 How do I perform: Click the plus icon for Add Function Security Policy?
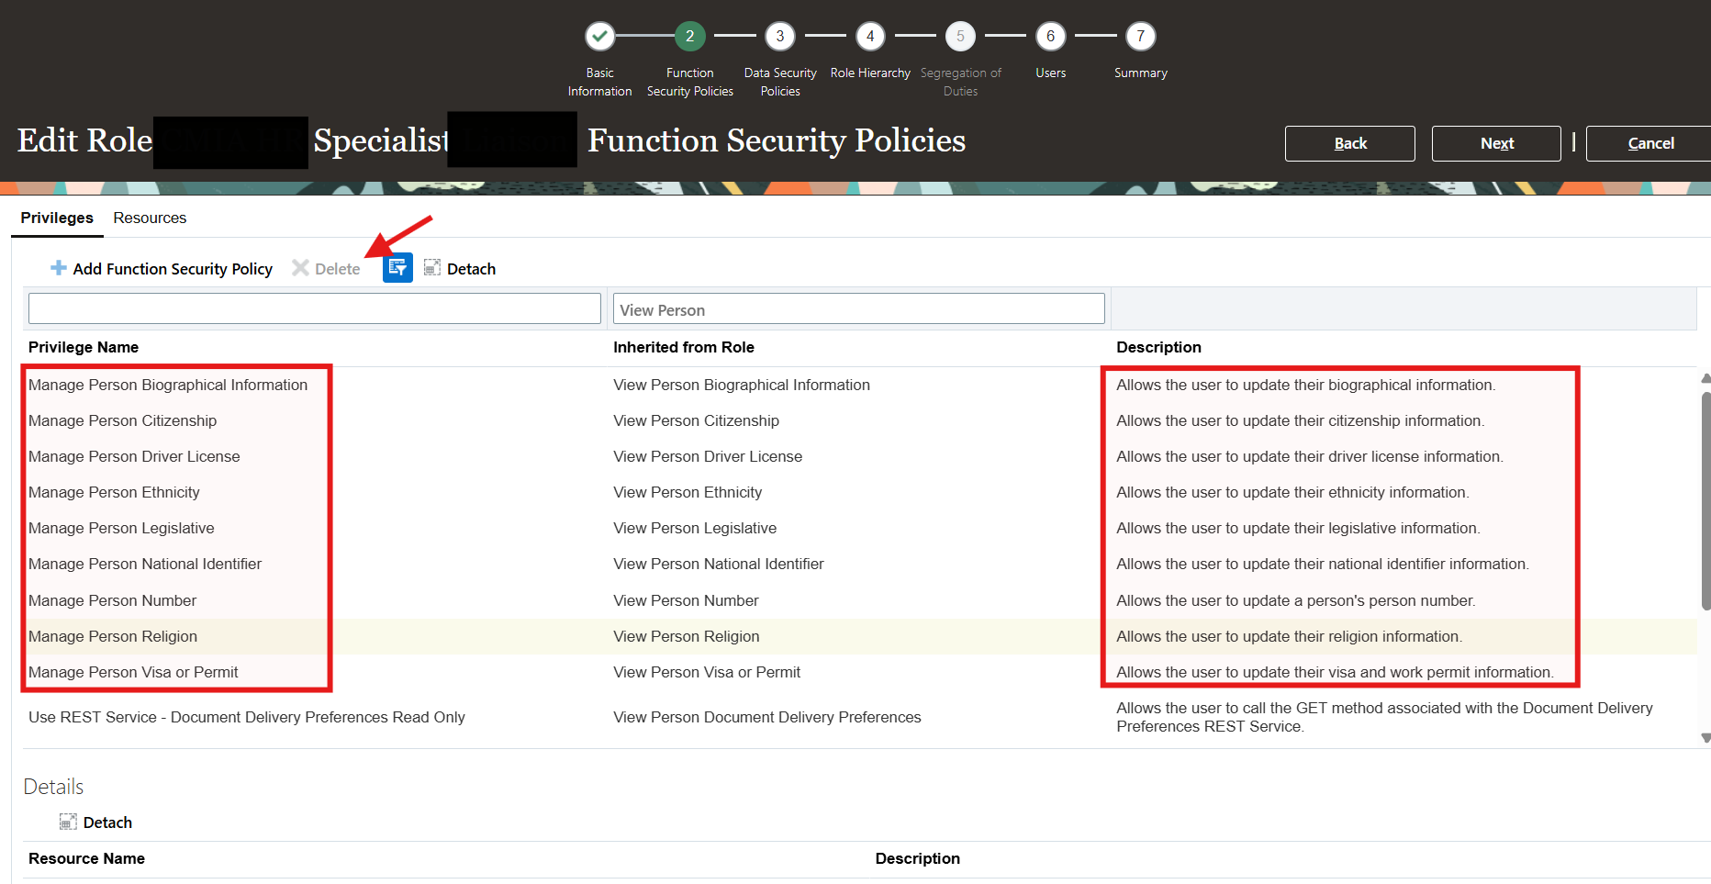(x=59, y=268)
